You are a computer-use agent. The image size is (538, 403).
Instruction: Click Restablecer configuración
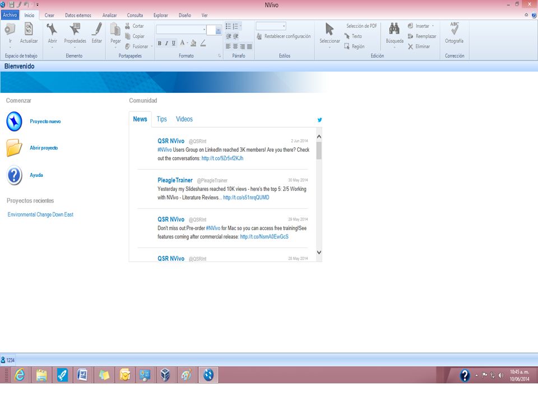point(284,36)
